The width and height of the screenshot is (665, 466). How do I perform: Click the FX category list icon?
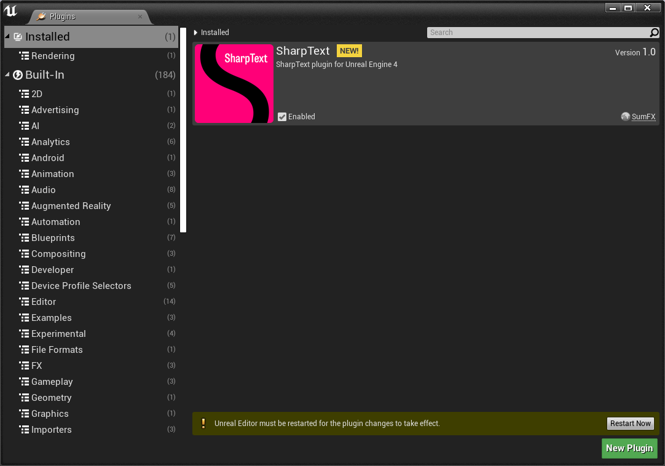[24, 365]
